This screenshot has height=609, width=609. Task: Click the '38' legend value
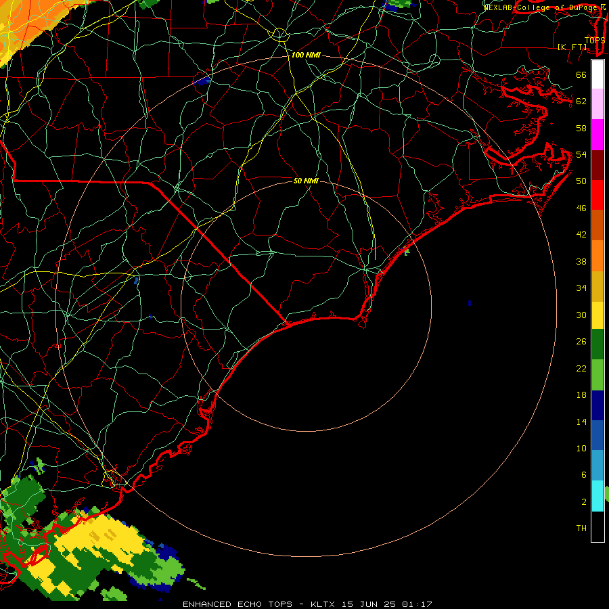pyautogui.click(x=581, y=262)
